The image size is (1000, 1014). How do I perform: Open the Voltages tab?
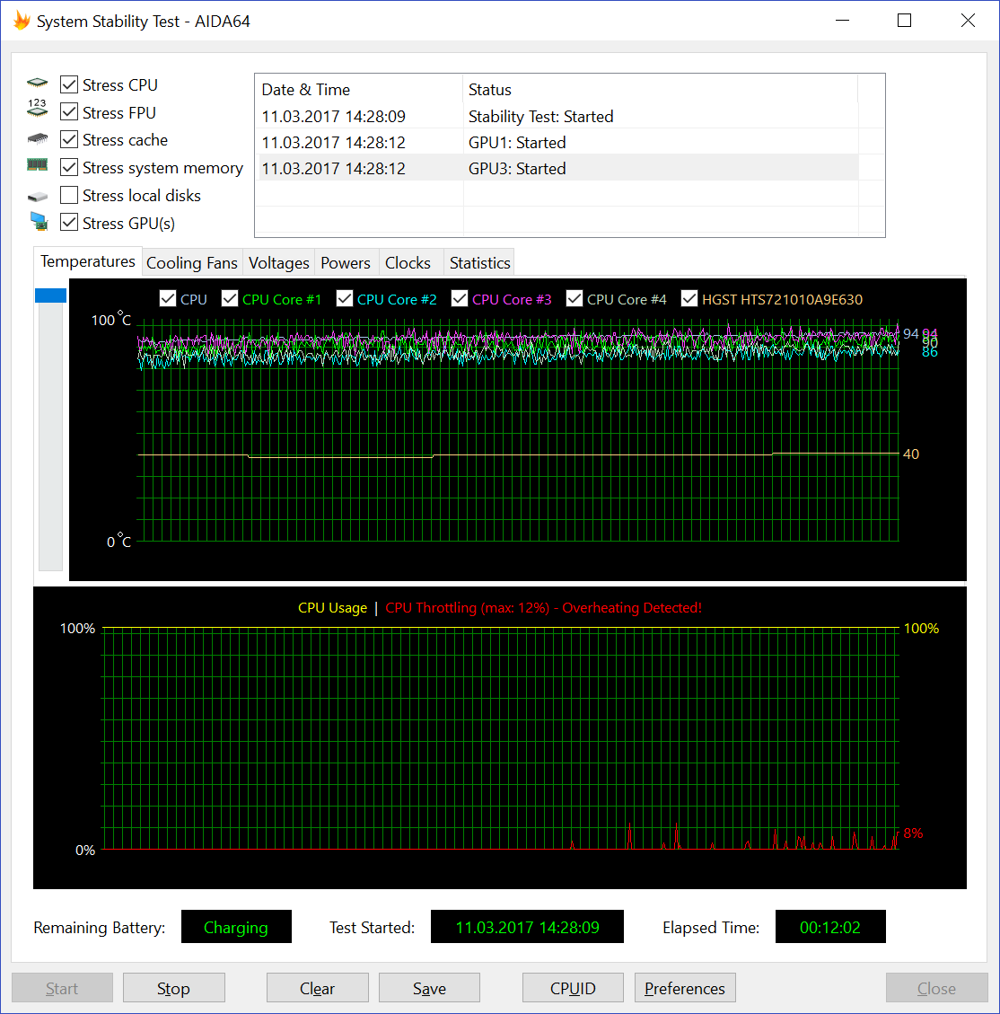[278, 262]
